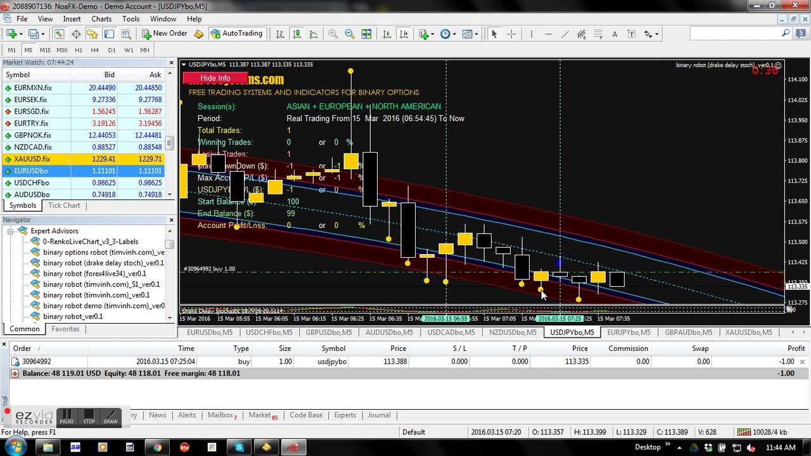
Task: Click into the toolbar search field
Action: 735,34
